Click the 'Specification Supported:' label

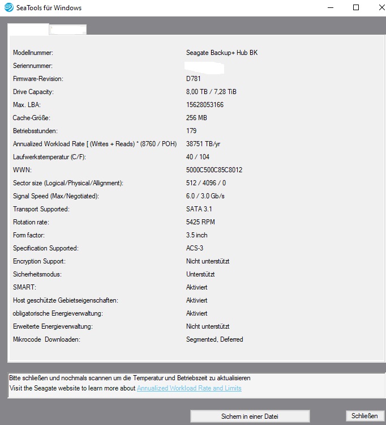point(45,248)
